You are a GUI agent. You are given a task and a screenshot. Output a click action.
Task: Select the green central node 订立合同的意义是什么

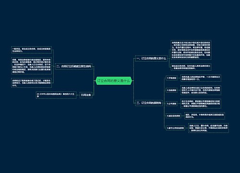point(114,81)
